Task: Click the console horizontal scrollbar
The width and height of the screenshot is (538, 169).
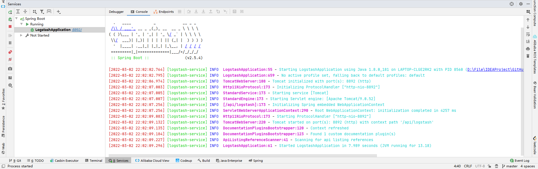Action: tap(243, 156)
